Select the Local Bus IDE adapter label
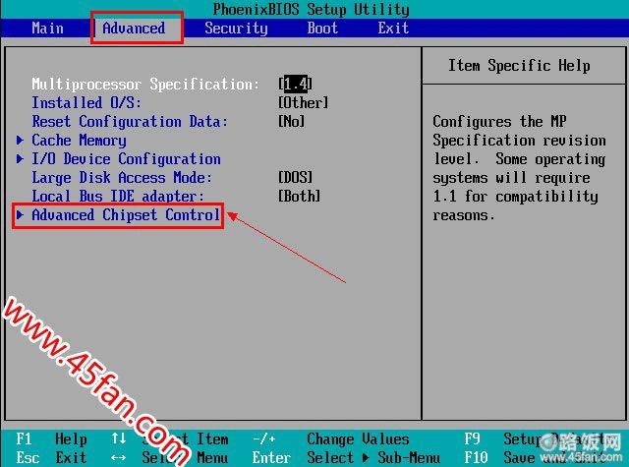629x467 pixels. click(x=118, y=197)
